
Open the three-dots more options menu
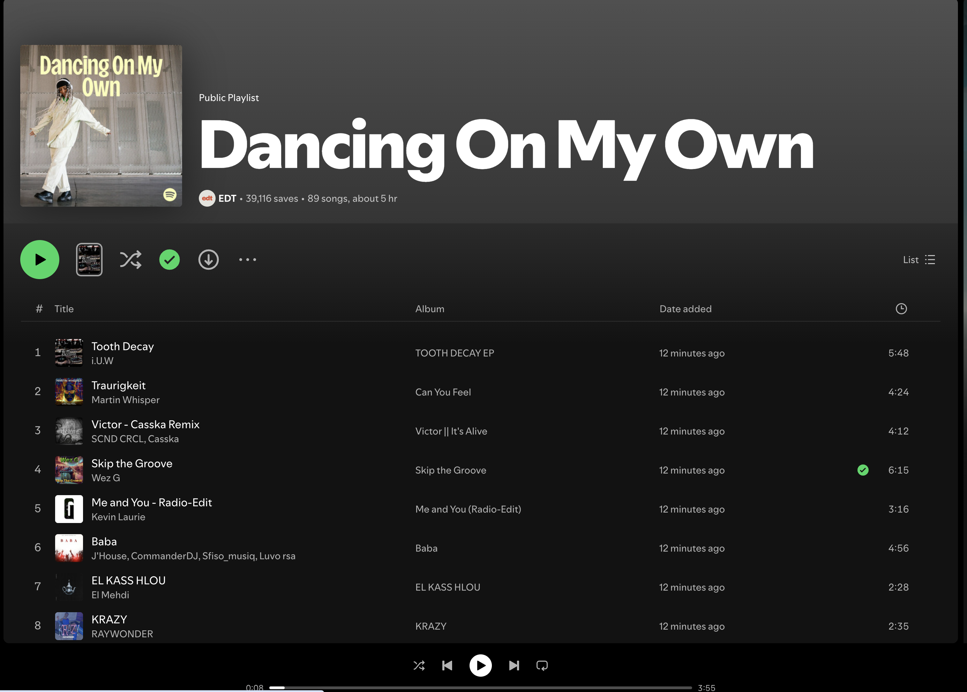[247, 260]
